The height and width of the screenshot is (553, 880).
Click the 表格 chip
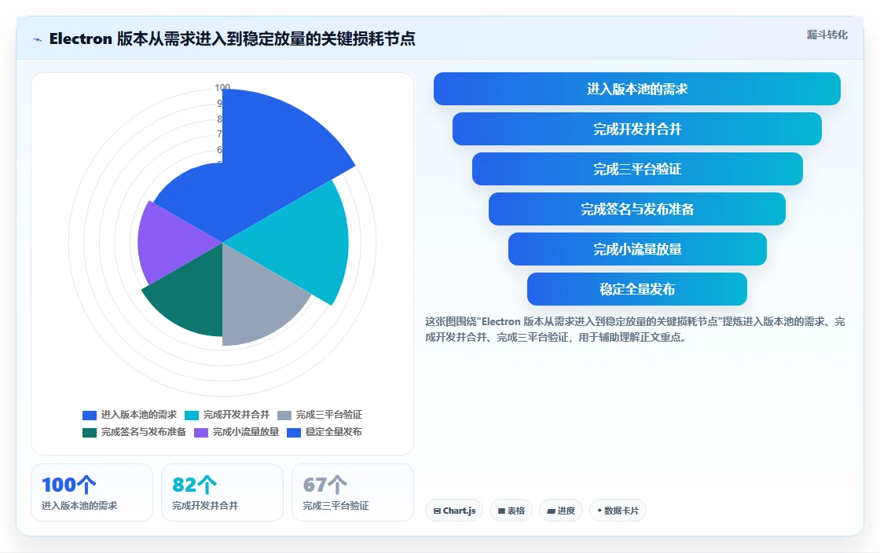511,511
